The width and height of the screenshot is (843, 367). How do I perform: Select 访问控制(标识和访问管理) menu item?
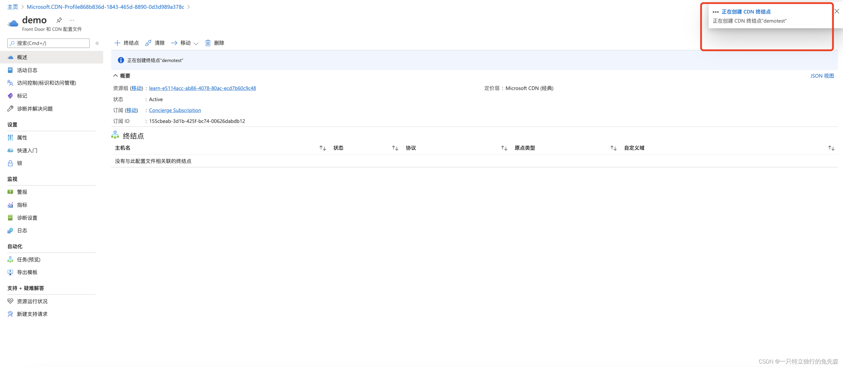pos(46,83)
